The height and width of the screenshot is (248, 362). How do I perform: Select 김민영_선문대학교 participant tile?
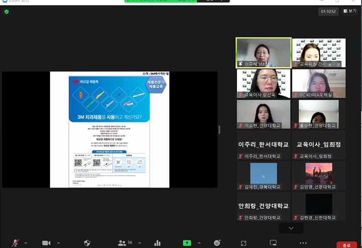(319, 176)
